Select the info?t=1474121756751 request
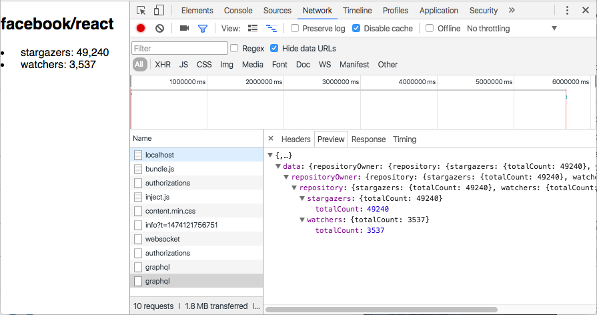Viewport: 597px width, 315px height. click(197, 225)
